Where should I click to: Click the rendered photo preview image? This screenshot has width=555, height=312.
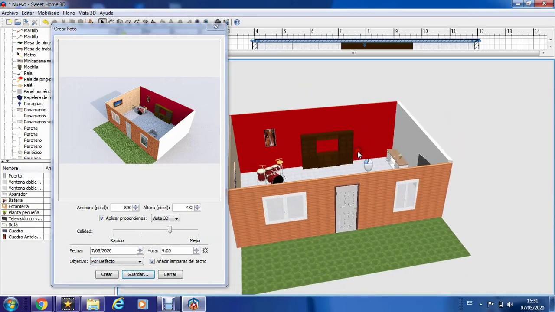(139, 120)
